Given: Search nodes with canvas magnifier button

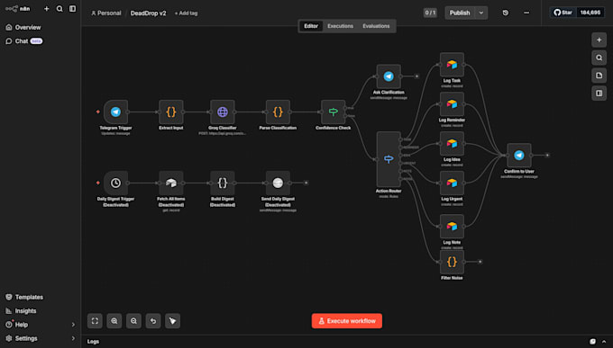Looking at the screenshot, I should click(599, 58).
